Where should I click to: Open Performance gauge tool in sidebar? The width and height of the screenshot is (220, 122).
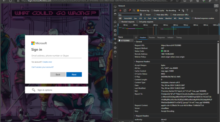(115, 43)
